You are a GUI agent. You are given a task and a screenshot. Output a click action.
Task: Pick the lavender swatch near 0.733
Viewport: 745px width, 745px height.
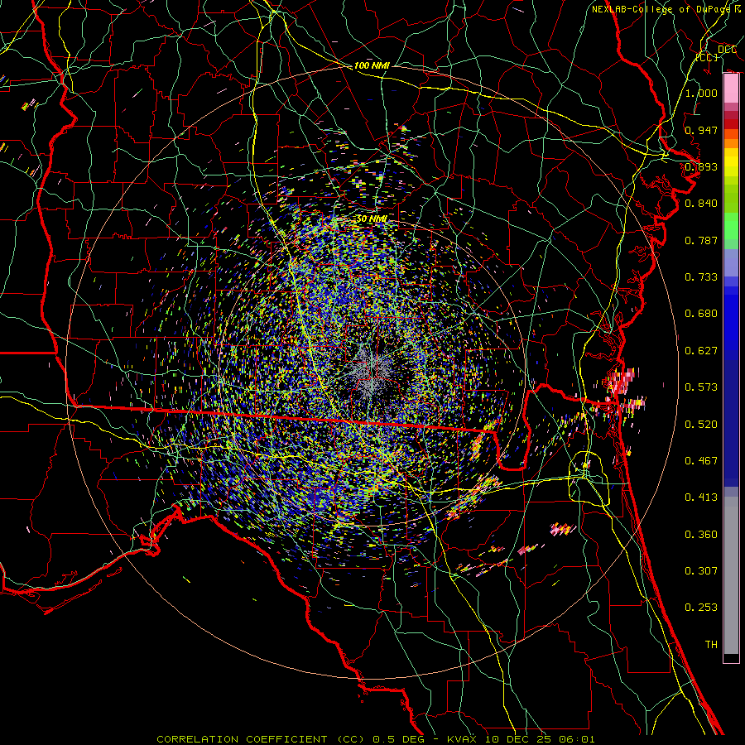tap(731, 263)
